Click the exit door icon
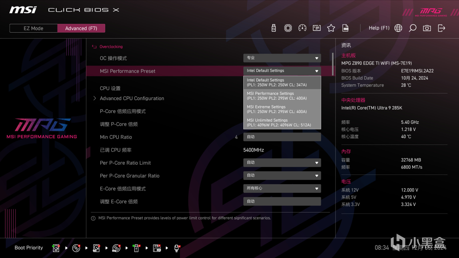The width and height of the screenshot is (459, 258). click(441, 28)
